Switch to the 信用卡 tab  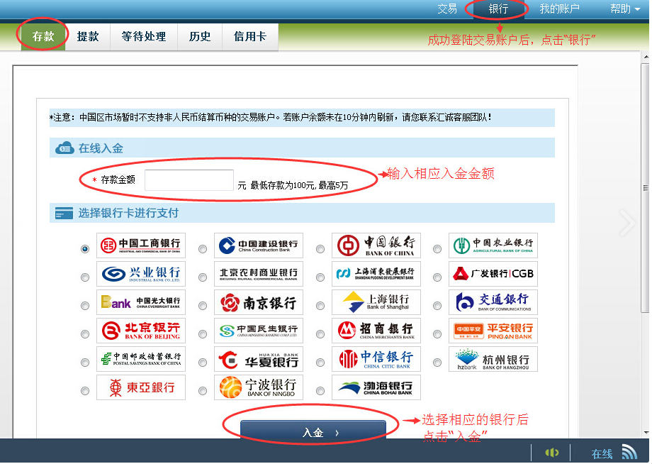250,37
